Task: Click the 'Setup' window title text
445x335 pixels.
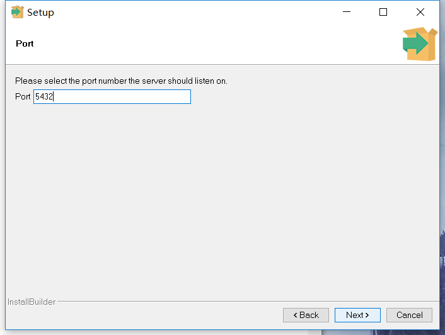Action: coord(40,13)
